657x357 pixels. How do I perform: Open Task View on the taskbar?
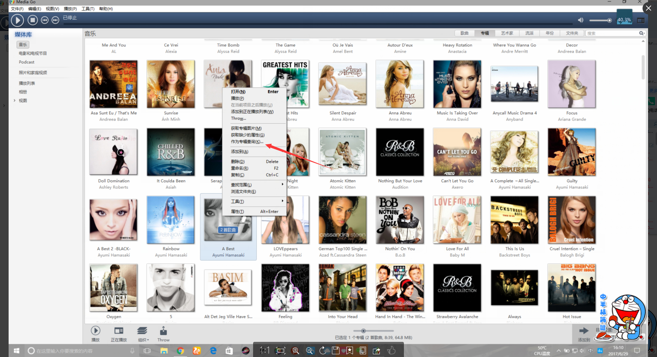click(x=147, y=351)
